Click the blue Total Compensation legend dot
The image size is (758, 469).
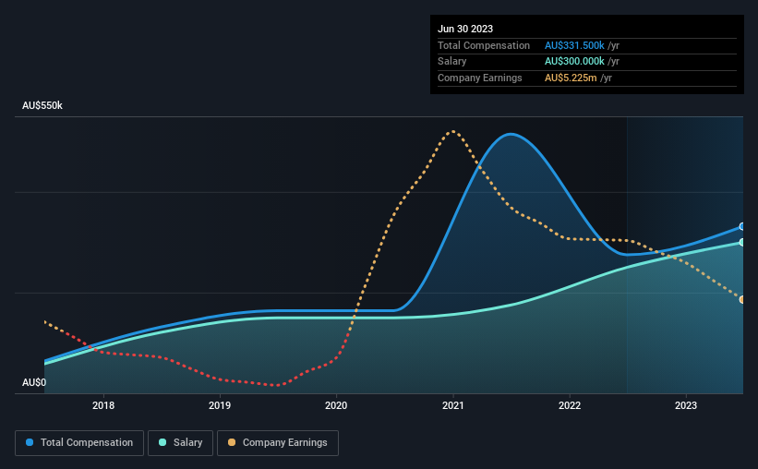coord(30,442)
